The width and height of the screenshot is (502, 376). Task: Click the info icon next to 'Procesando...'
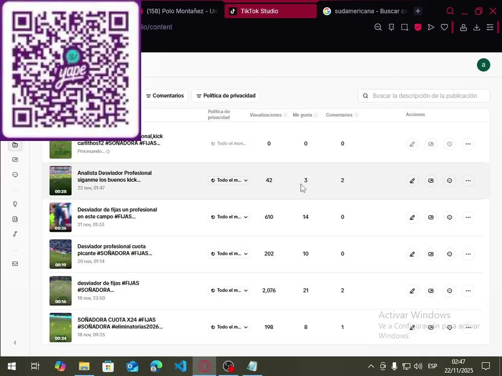click(108, 151)
